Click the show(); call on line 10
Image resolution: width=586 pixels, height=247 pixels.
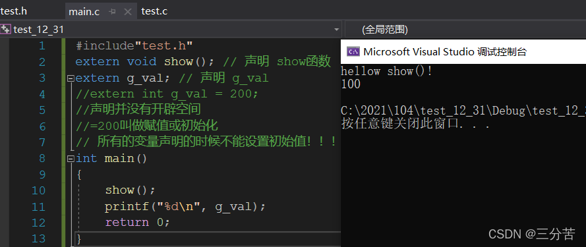[130, 190]
